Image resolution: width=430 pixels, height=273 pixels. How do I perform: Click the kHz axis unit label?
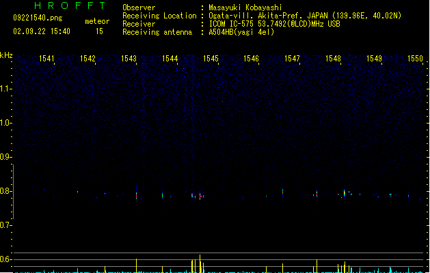click(x=6, y=55)
